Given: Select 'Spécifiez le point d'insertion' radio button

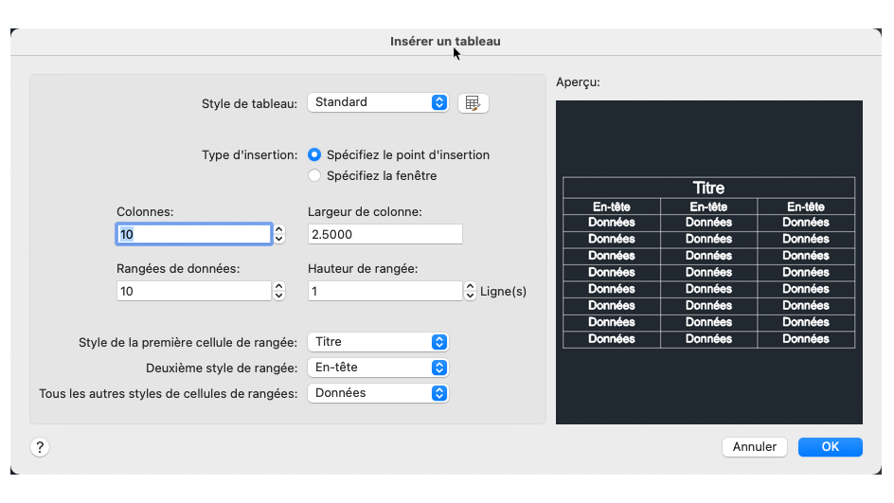Looking at the screenshot, I should [x=315, y=154].
